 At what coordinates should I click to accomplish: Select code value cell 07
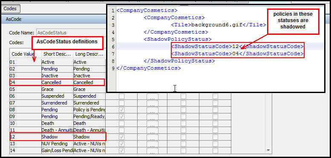(x=25, y=103)
